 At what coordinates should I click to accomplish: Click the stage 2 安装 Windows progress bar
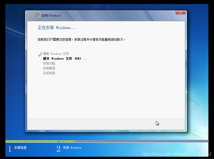pyautogui.click(x=133, y=141)
